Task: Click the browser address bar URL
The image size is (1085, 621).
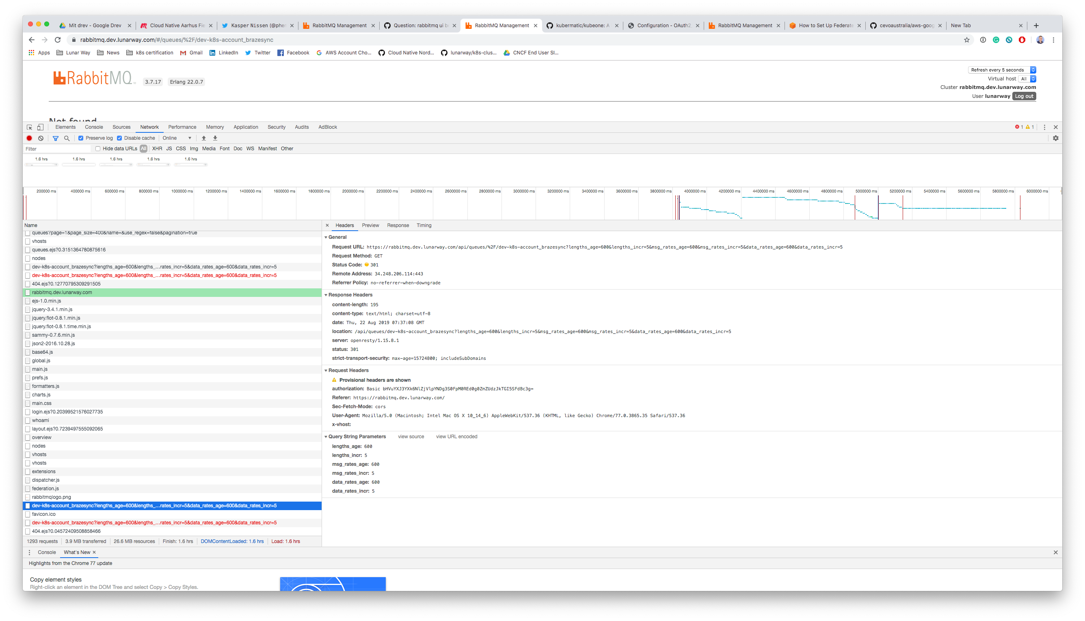Action: click(177, 40)
